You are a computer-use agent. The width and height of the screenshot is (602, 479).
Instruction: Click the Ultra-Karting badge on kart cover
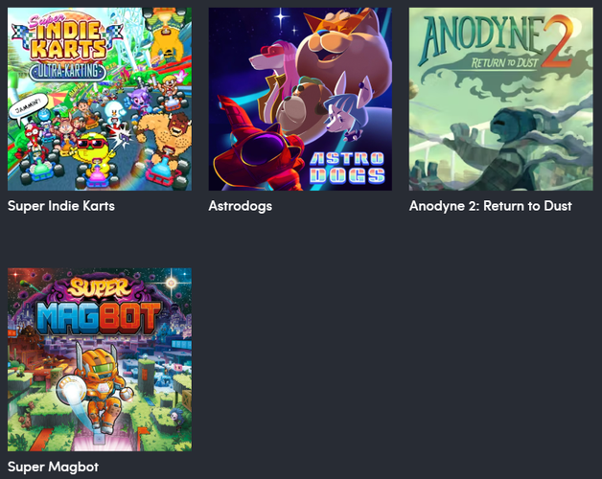(x=67, y=71)
